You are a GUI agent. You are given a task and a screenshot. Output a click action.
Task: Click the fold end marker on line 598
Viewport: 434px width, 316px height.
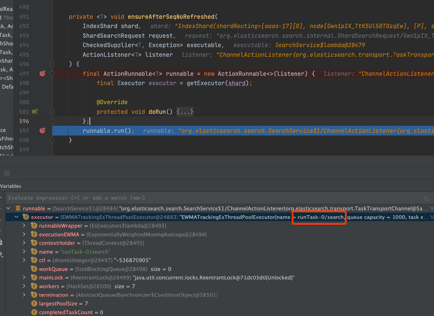[x=52, y=140]
